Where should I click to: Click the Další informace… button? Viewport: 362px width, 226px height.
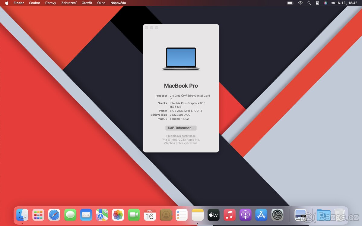click(x=181, y=128)
